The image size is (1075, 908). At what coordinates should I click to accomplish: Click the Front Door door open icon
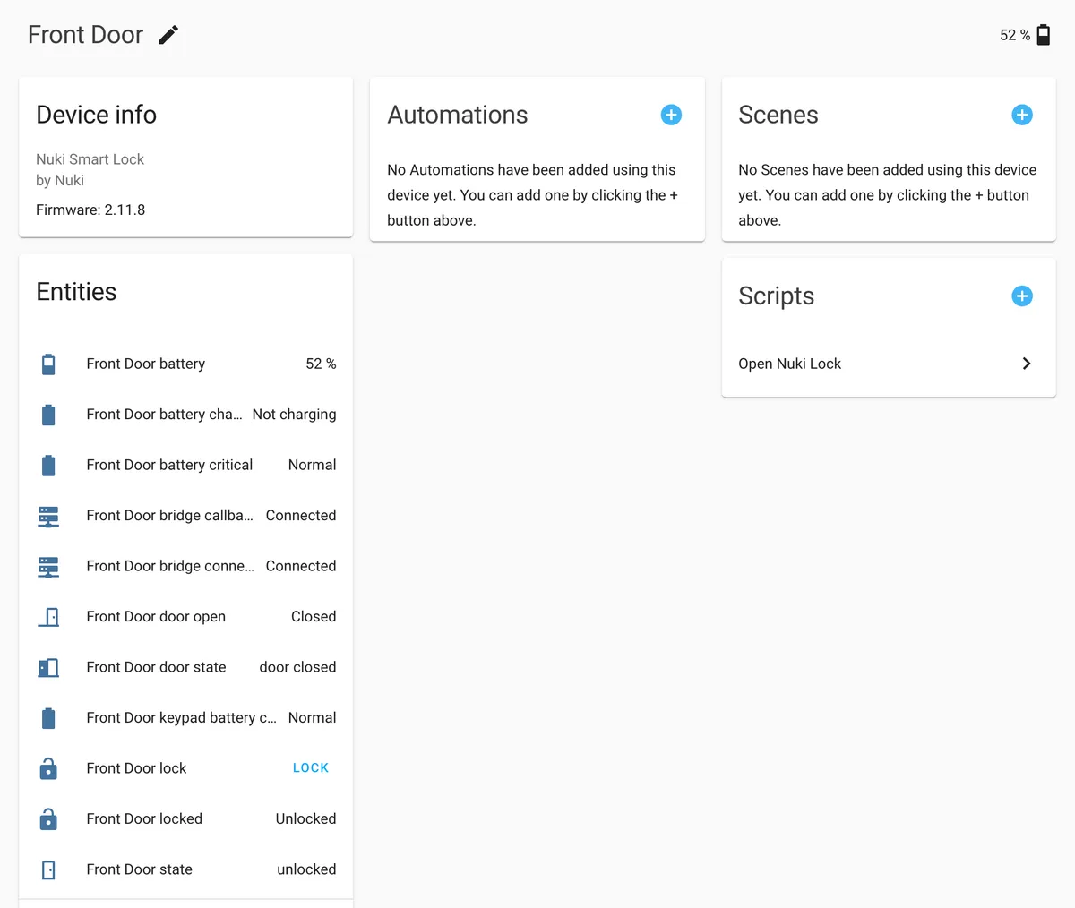point(48,617)
